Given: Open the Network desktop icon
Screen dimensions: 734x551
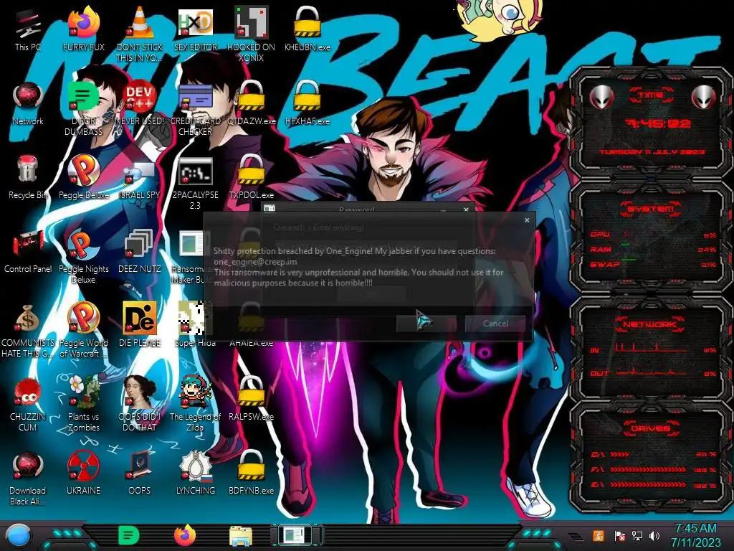Looking at the screenshot, I should (28, 103).
